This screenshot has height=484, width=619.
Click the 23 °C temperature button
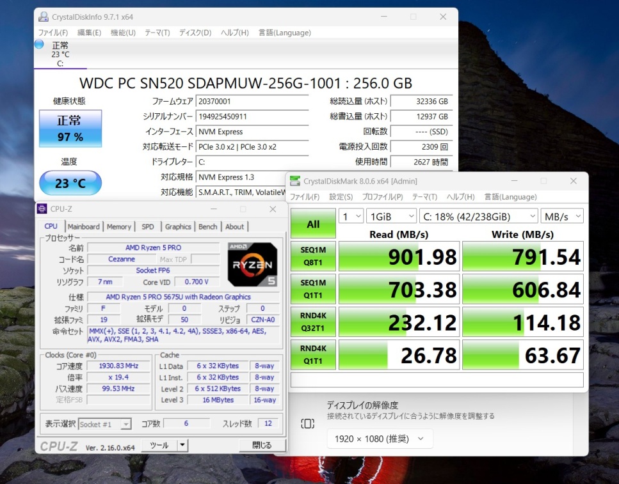pyautogui.click(x=70, y=183)
